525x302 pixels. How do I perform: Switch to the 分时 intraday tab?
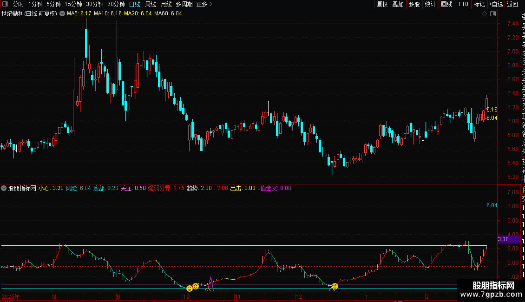[x=19, y=4]
